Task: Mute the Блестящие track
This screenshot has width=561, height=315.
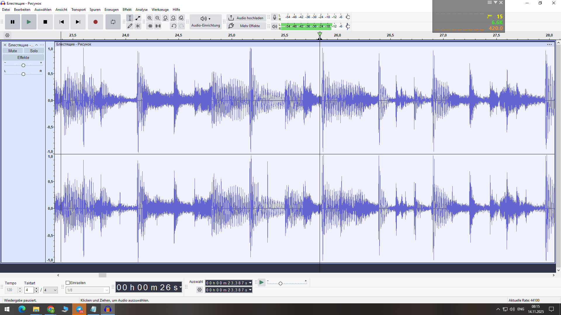Action: (13, 51)
